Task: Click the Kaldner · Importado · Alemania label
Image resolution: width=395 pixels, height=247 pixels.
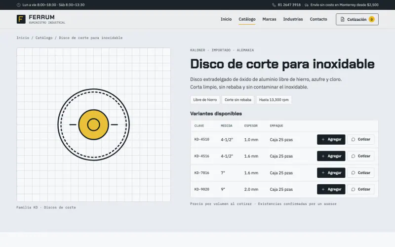Action: (x=222, y=50)
